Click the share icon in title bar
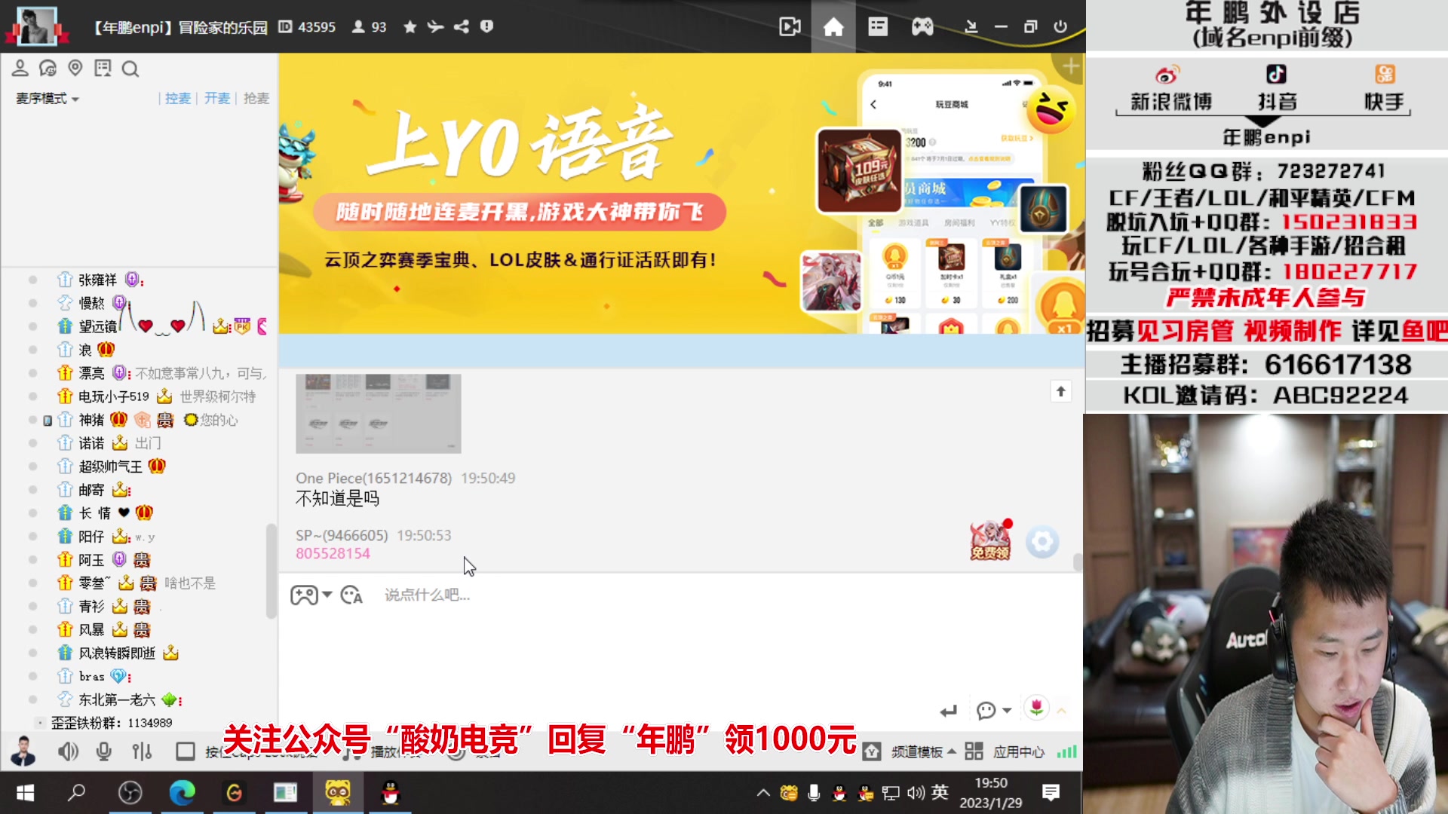This screenshot has height=814, width=1448. [461, 27]
